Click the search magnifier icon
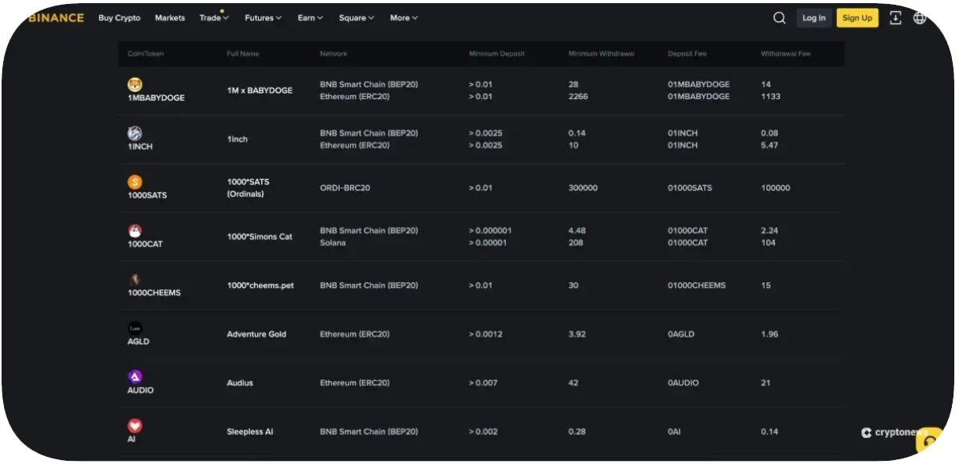 pos(779,18)
